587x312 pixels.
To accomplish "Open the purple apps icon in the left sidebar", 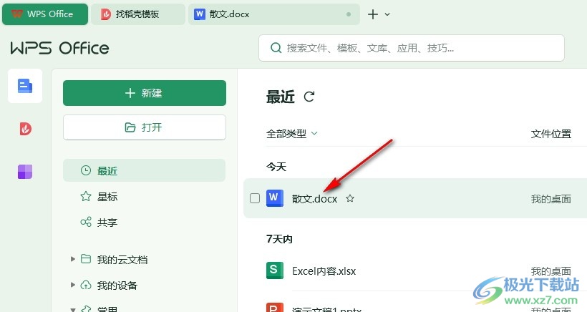I will tap(25, 172).
